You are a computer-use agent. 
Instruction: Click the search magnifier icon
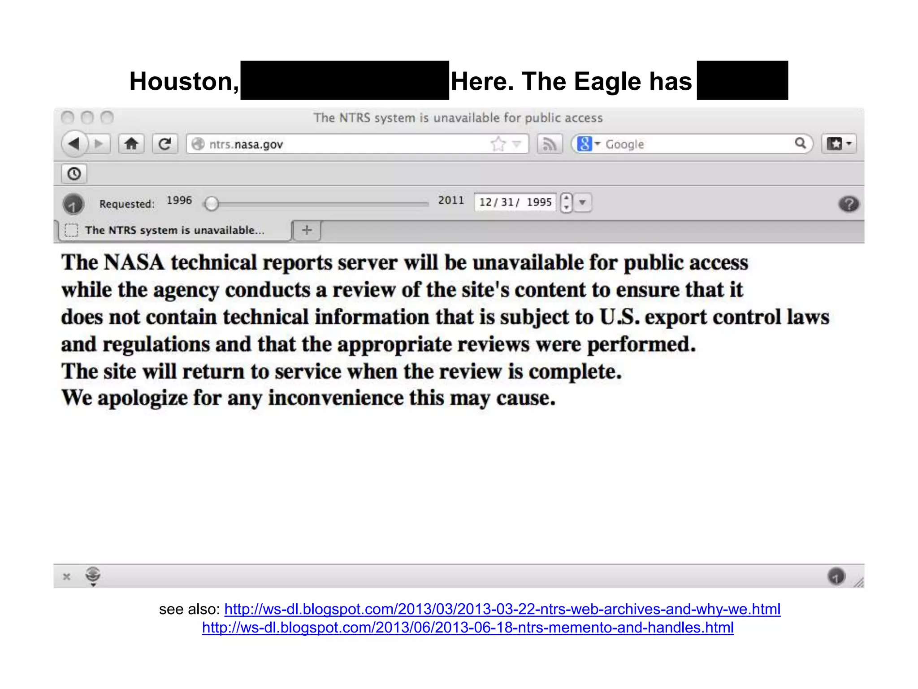[801, 144]
